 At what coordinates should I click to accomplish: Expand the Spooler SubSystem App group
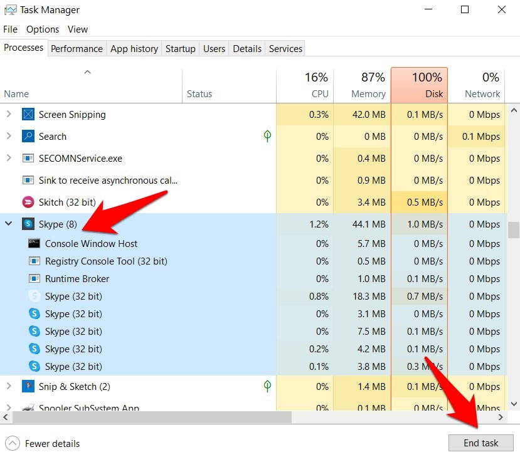(9, 407)
